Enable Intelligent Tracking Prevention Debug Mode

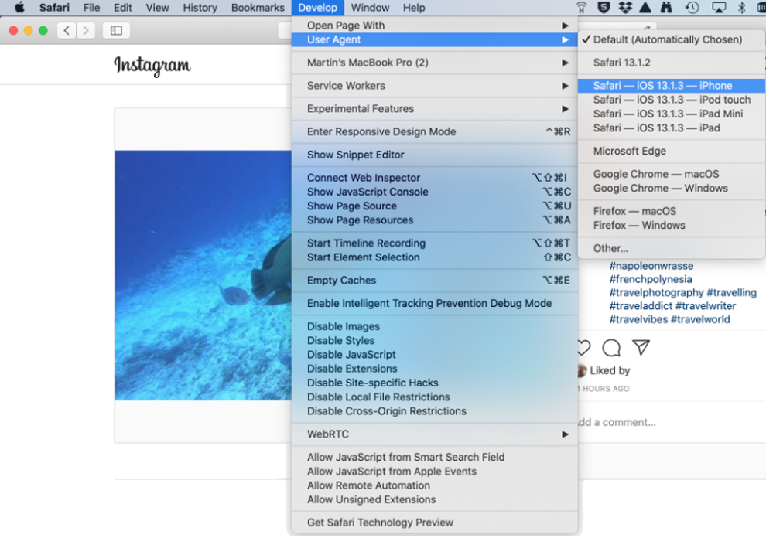tap(434, 303)
